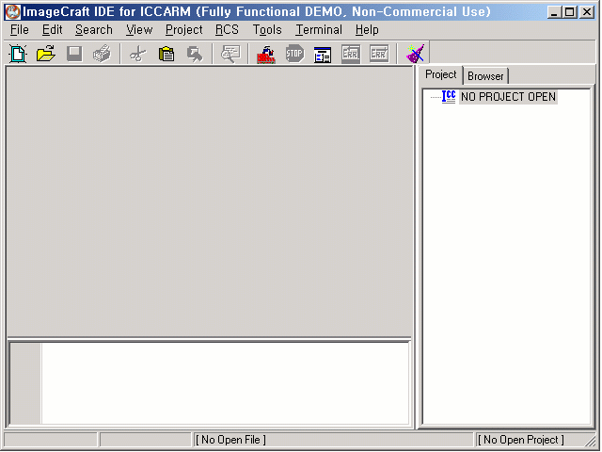
Task: Open the Project menu
Action: (x=184, y=29)
